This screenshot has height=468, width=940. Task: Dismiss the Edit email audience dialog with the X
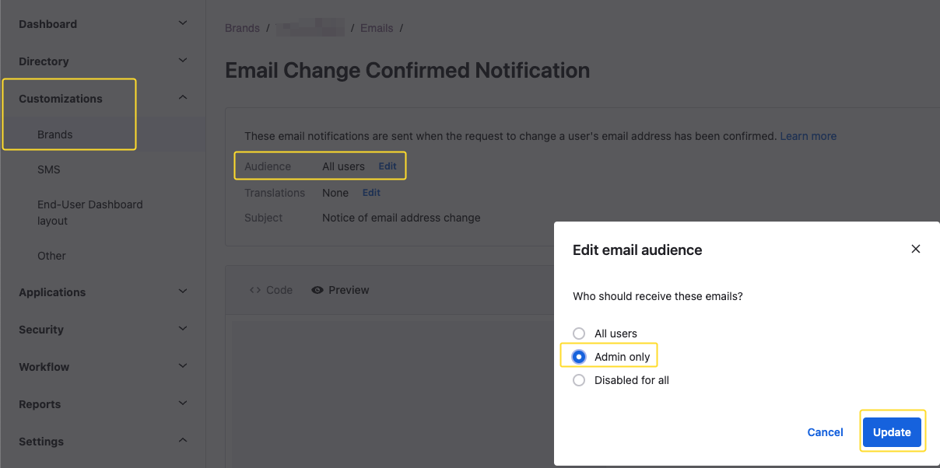[915, 249]
